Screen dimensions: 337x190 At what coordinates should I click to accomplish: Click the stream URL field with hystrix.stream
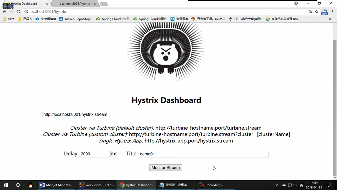point(167,115)
